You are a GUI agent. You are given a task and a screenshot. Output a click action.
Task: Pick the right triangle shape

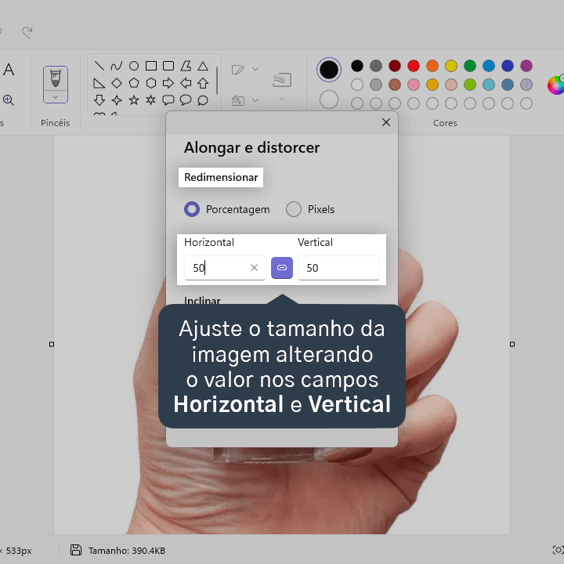99,83
